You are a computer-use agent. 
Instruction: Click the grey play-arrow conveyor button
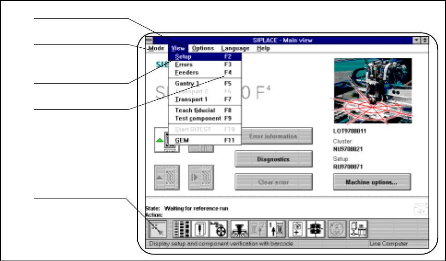point(201,177)
